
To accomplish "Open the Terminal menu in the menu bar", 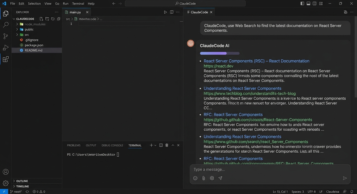I will pos(78,4).
